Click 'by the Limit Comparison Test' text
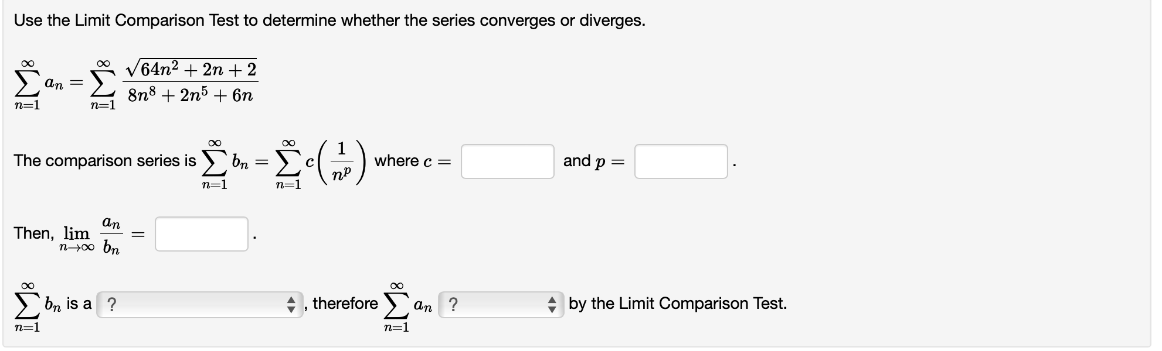This screenshot has height=351, width=1162. (677, 303)
